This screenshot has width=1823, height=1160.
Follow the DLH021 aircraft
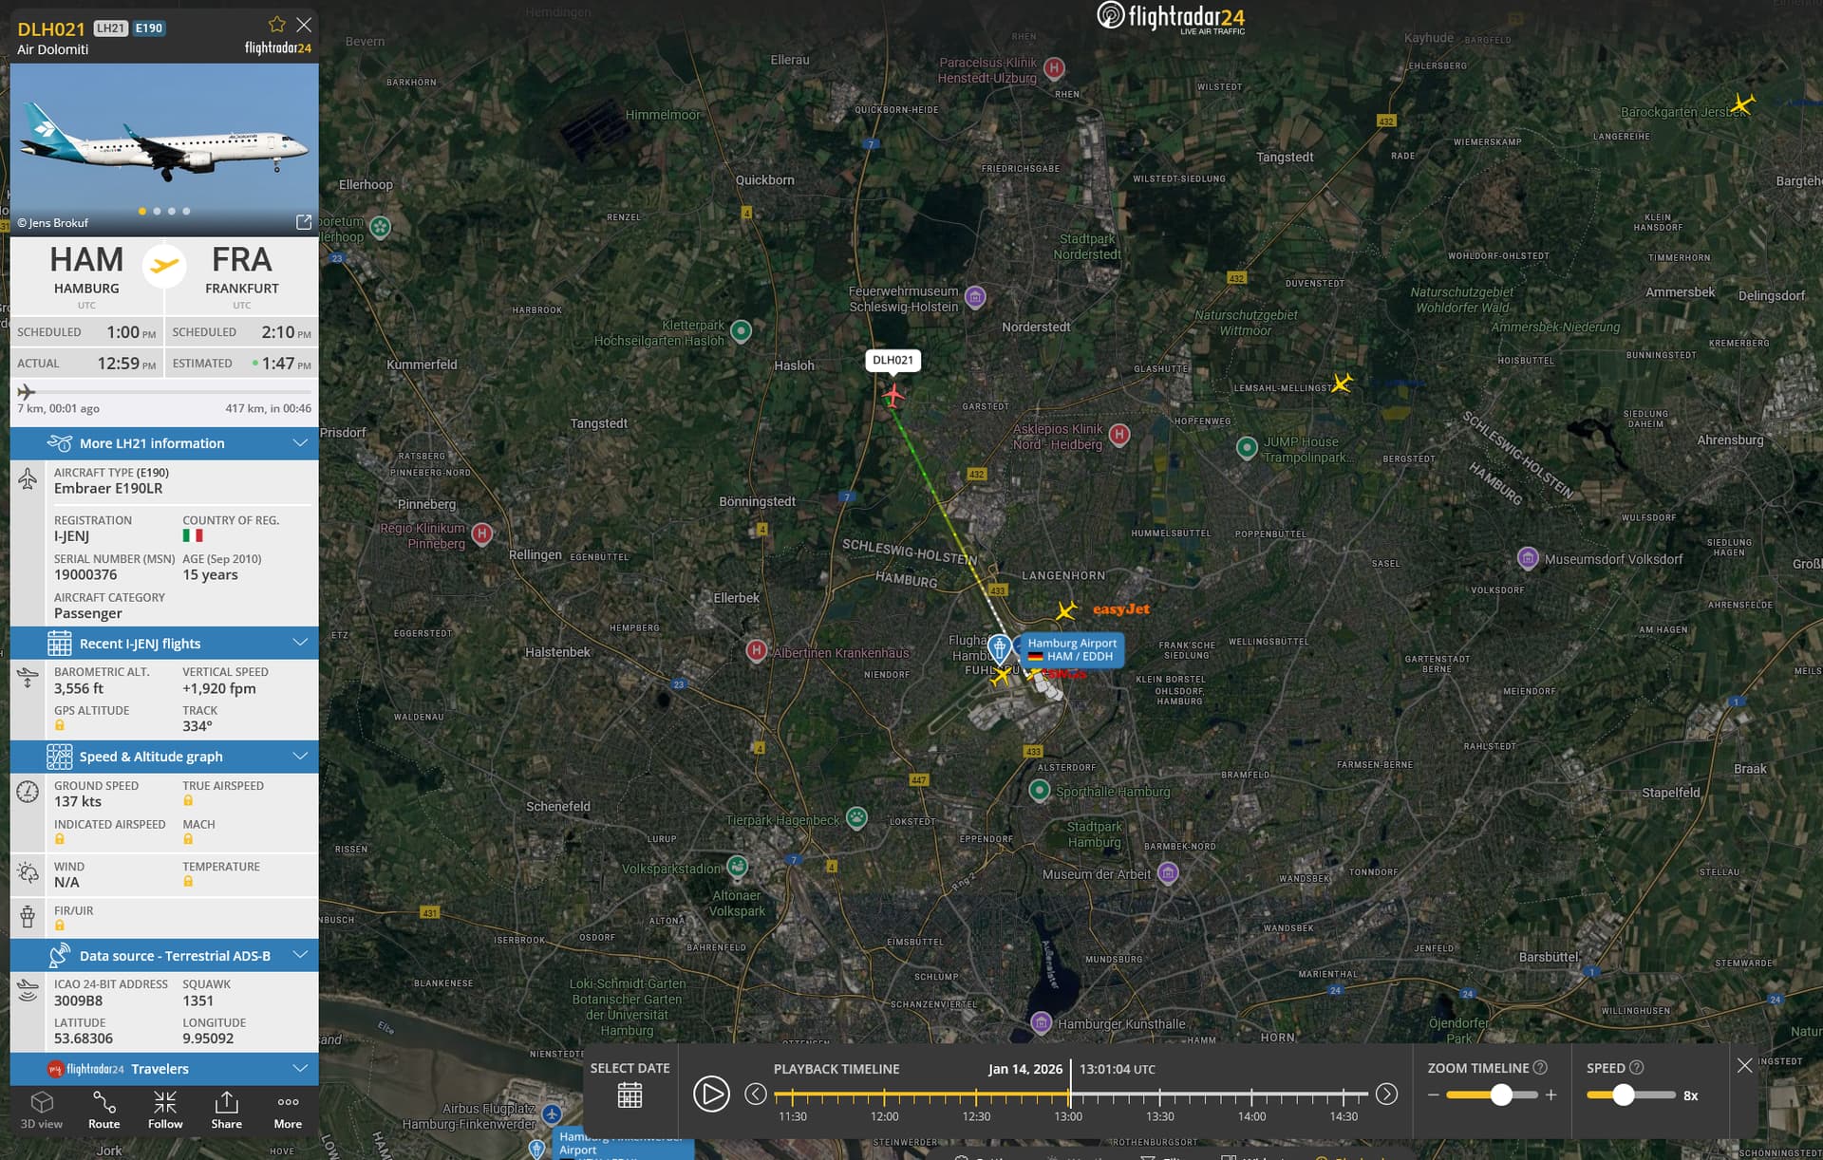[x=165, y=1109]
